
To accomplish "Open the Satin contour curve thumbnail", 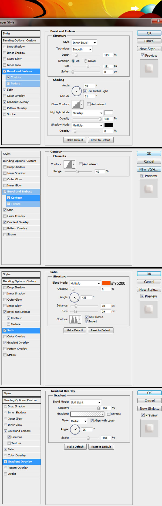I will (74, 319).
